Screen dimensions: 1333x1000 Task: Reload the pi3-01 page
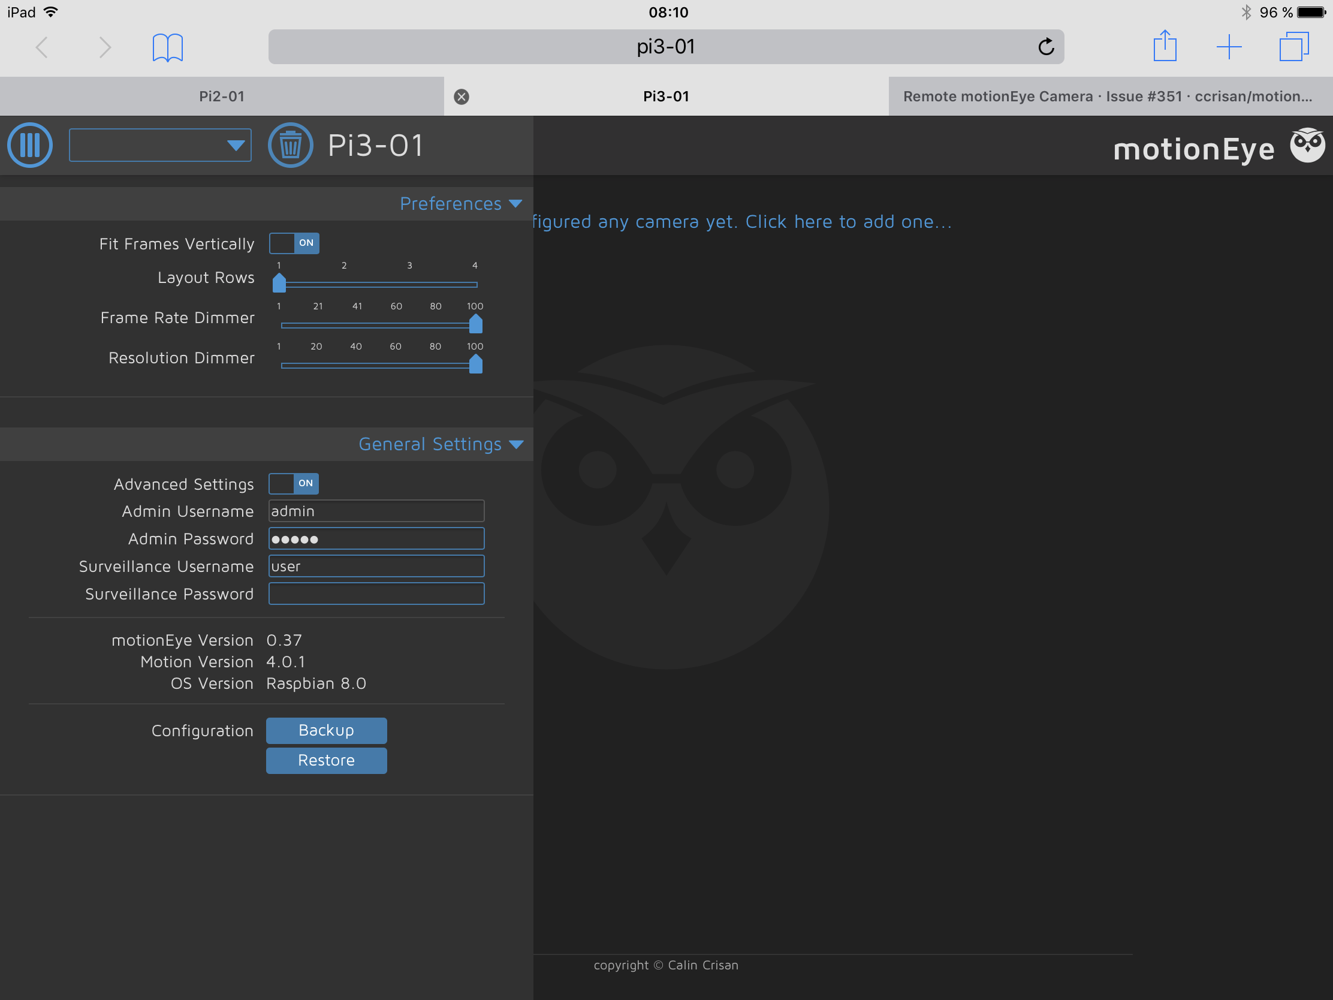pyautogui.click(x=1046, y=46)
